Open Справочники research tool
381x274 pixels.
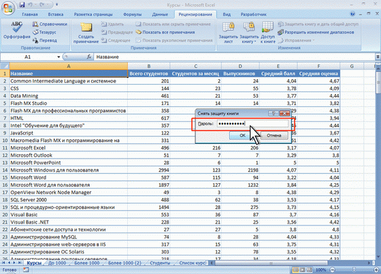coord(50,24)
